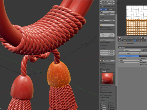Click the Clip End value field
147x110 pixels.
coord(107,36)
